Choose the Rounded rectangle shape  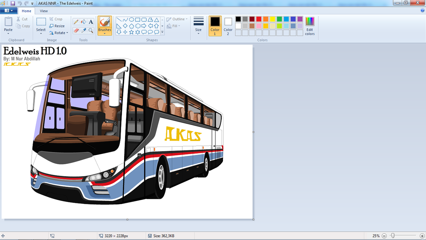click(x=144, y=20)
